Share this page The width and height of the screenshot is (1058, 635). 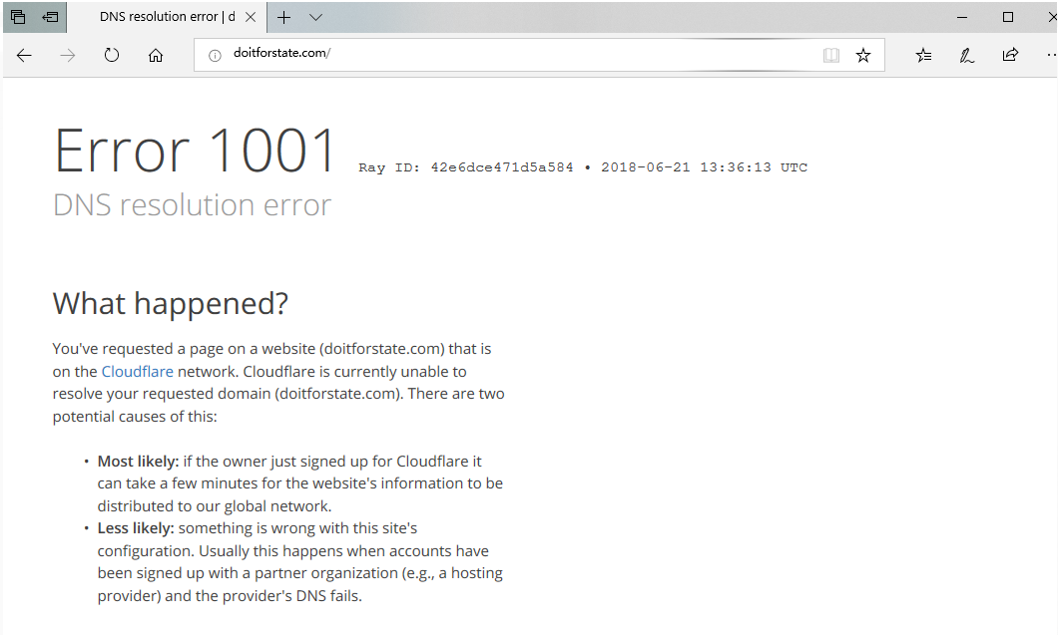point(1010,56)
